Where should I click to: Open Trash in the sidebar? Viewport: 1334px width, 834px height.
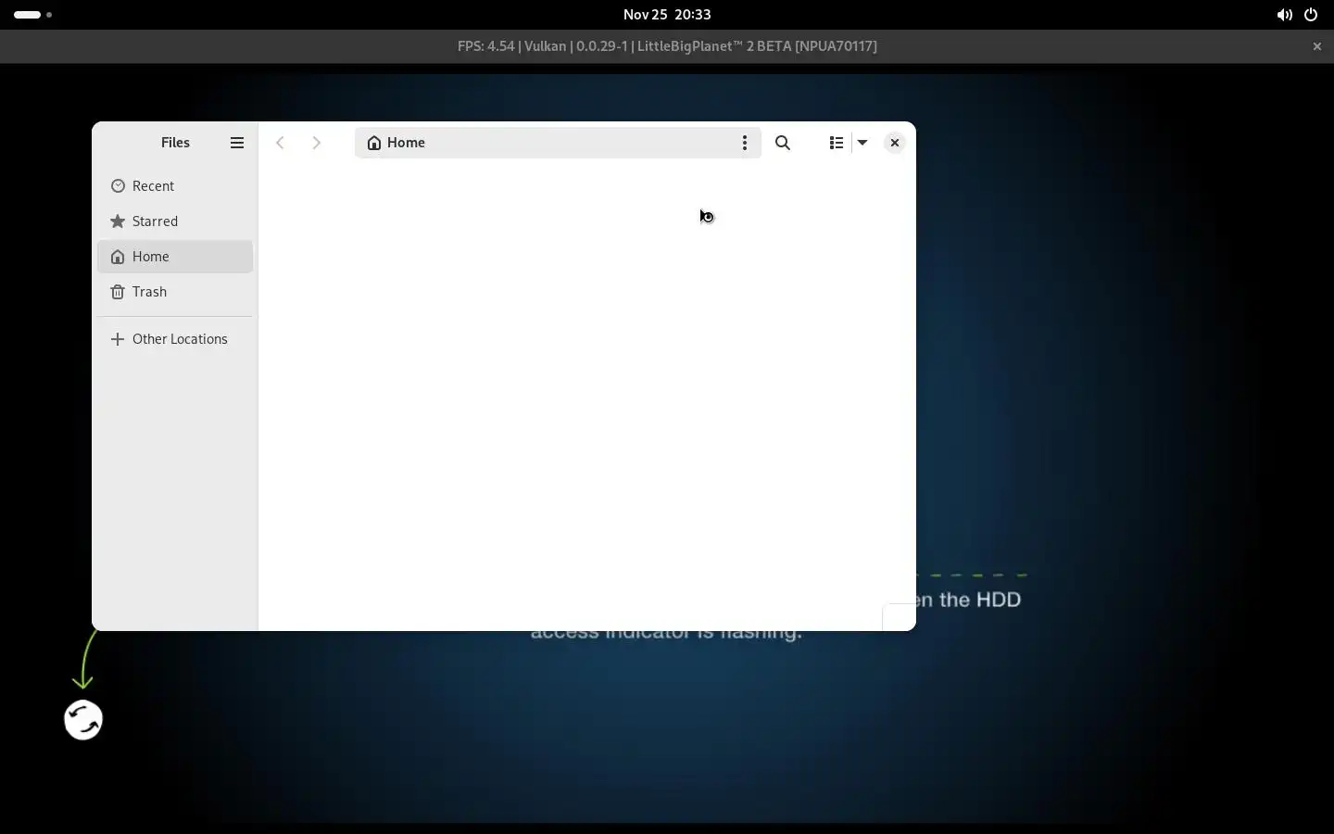point(175,292)
